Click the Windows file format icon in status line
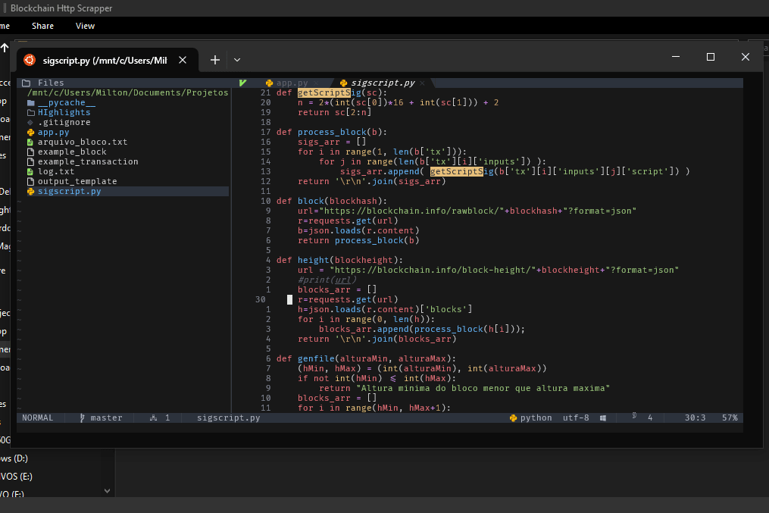This screenshot has height=513, width=769. point(603,418)
